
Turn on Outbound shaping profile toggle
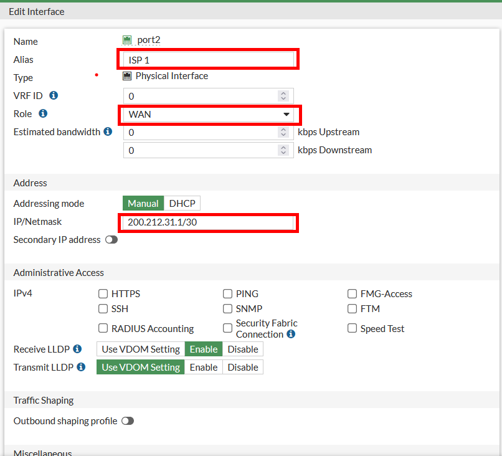point(127,421)
